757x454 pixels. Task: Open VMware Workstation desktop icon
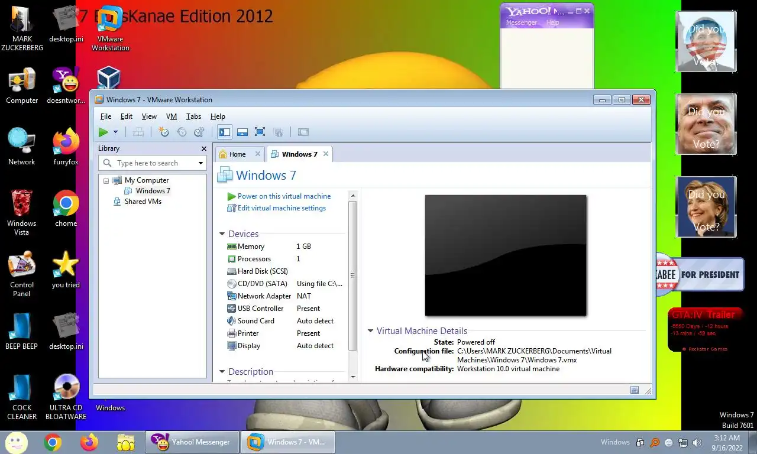(110, 28)
